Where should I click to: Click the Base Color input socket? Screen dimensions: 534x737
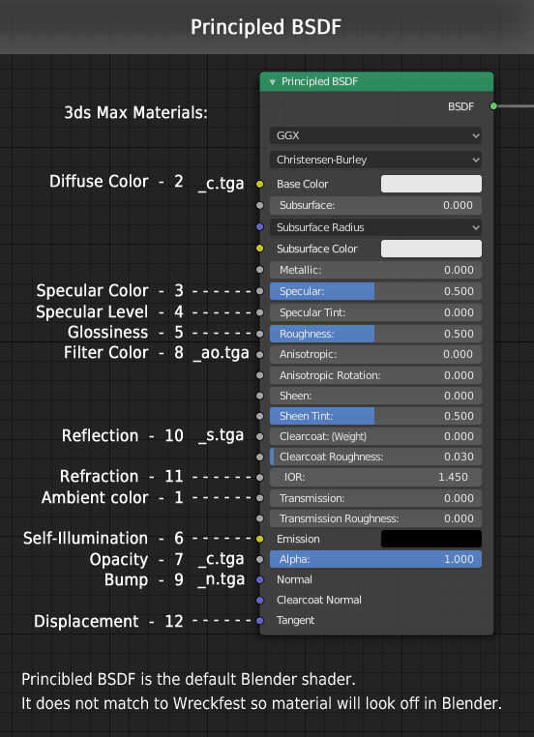[260, 184]
